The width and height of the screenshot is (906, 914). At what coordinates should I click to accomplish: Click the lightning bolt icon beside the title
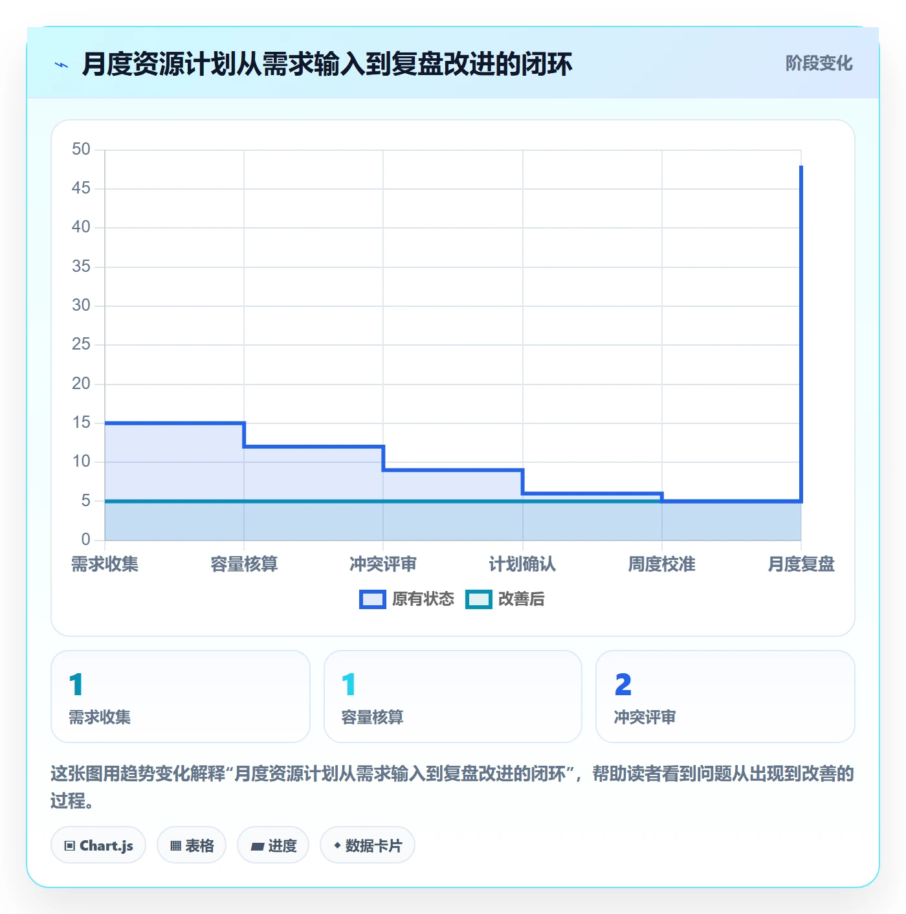pyautogui.click(x=61, y=65)
